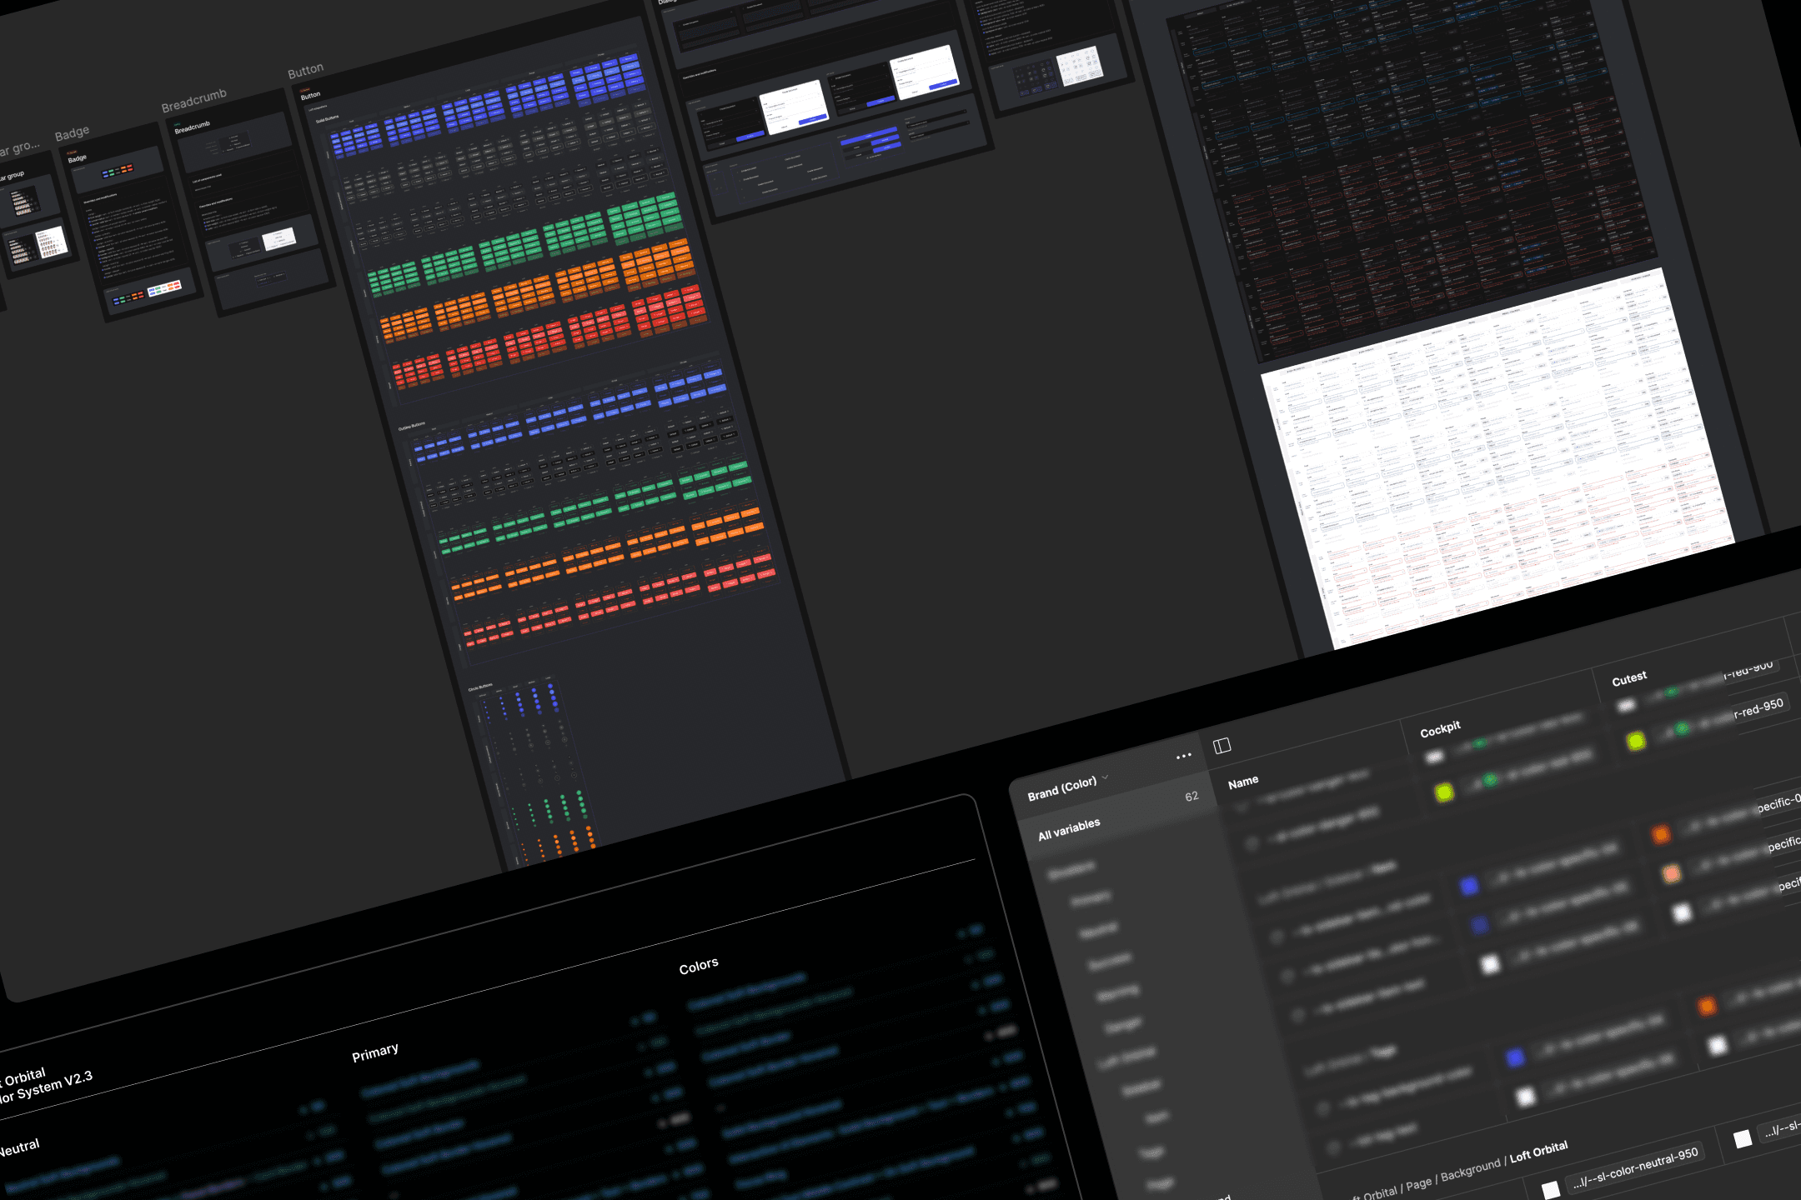Open the Brand (Color) collection dropdown
The height and width of the screenshot is (1200, 1801).
coord(1068,787)
